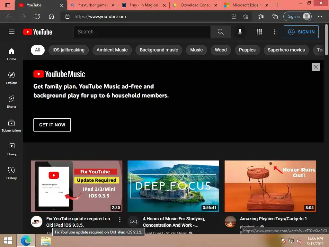The width and height of the screenshot is (329, 247).
Task: Select the iOS jailbreaking chip
Action: (69, 50)
